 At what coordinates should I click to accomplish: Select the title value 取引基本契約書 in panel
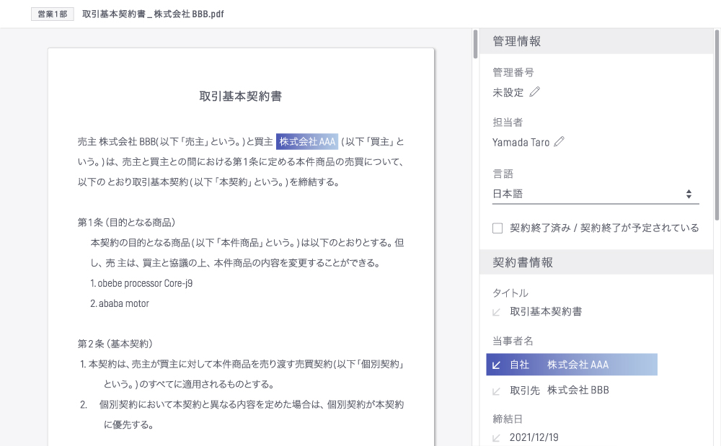click(x=546, y=312)
